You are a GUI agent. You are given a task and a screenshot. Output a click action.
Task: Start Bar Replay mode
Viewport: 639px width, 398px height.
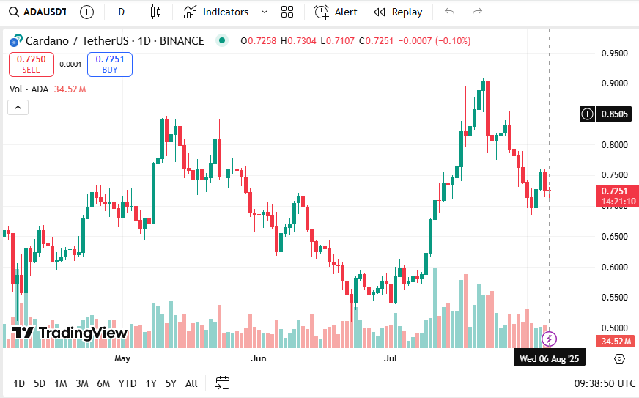[398, 12]
